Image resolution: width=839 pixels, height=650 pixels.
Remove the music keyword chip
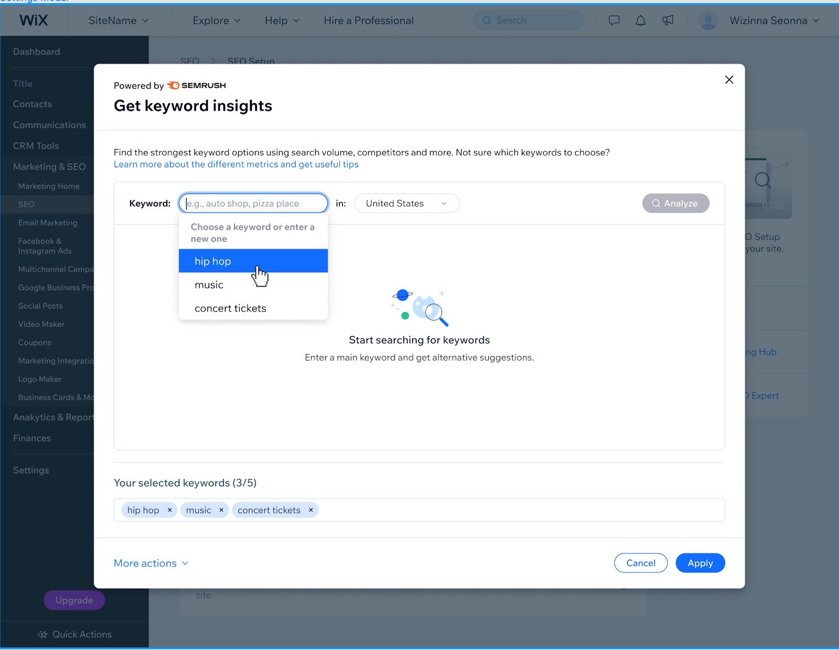(x=221, y=509)
